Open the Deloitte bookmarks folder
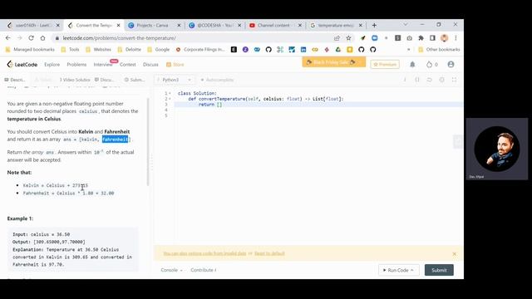This screenshot has width=532, height=299. pyautogui.click(x=130, y=50)
